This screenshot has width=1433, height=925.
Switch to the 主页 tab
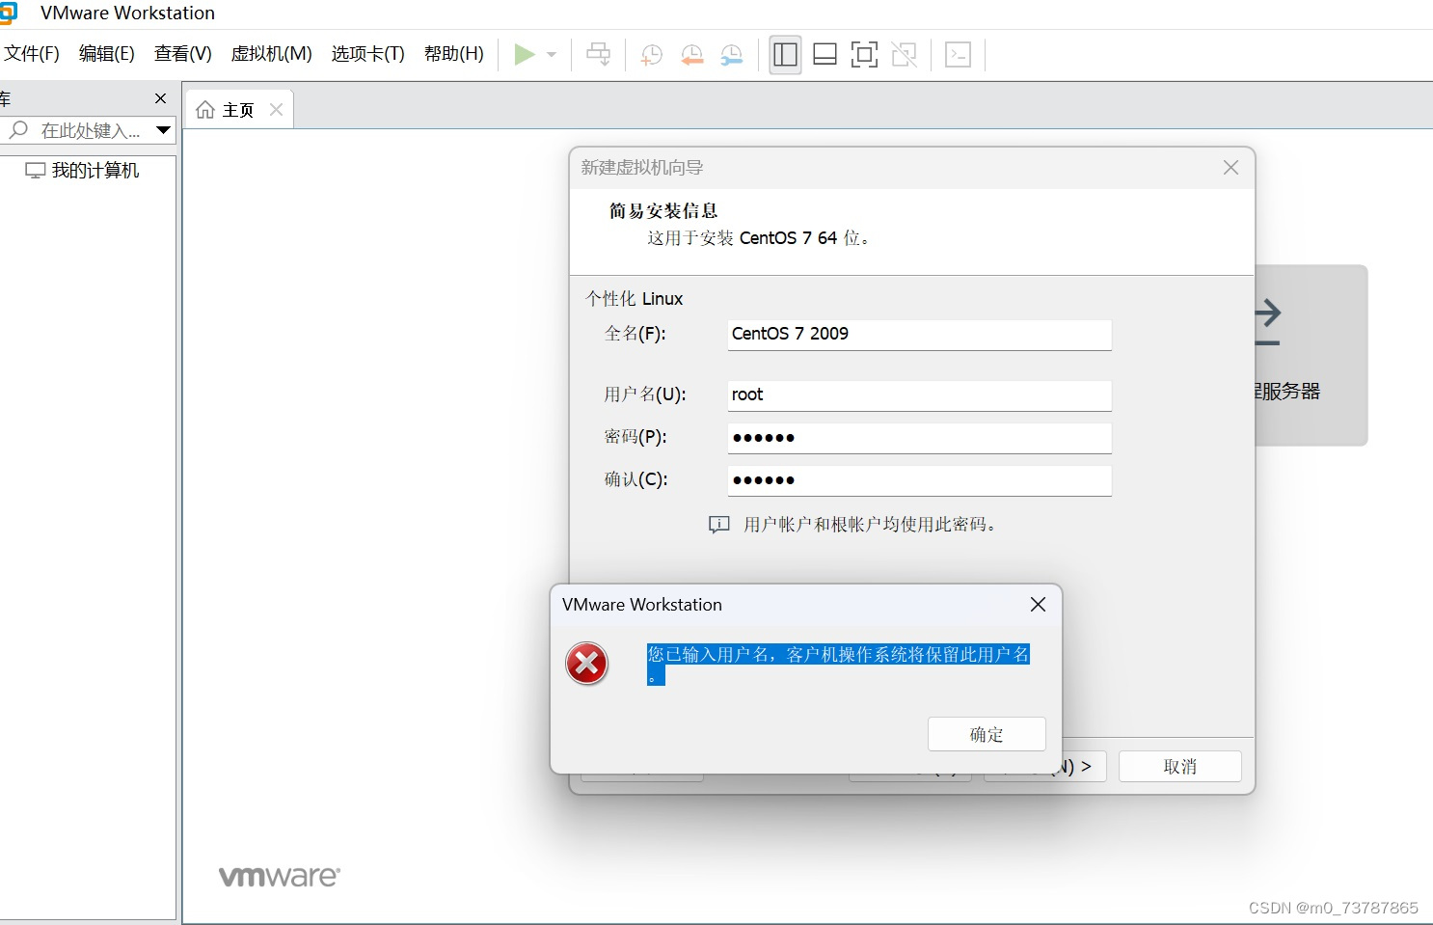click(x=237, y=110)
